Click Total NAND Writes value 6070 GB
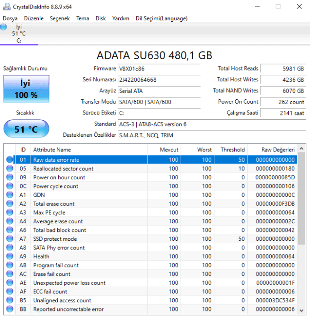 (283, 91)
